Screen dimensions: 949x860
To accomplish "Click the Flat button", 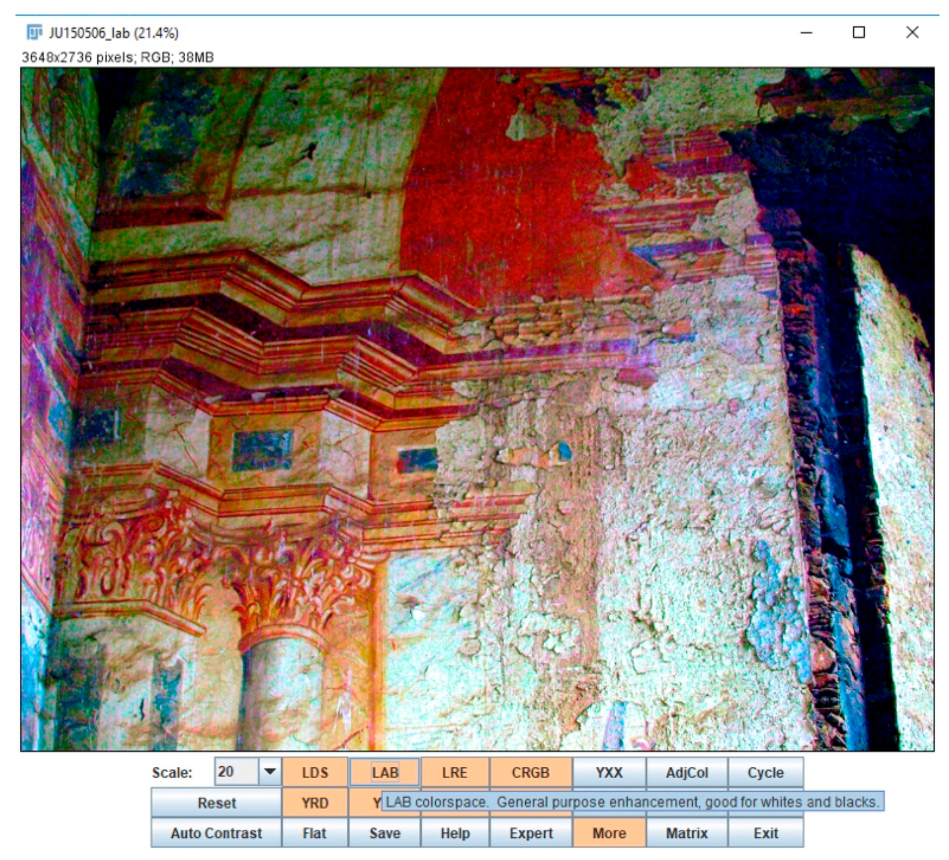I will click(x=314, y=833).
